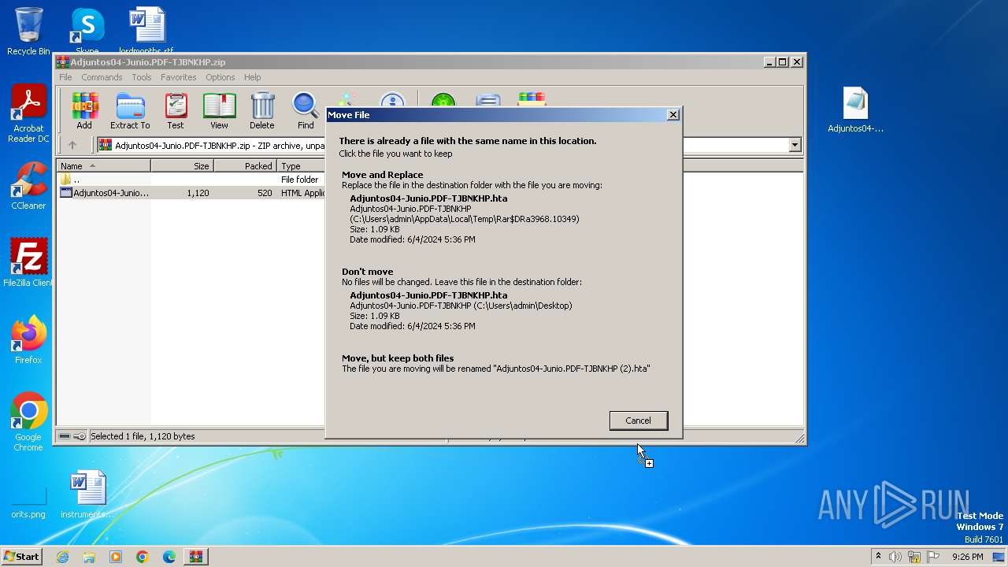Click the Add toolbar icon in WinRAR
The width and height of the screenshot is (1008, 567).
point(84,111)
